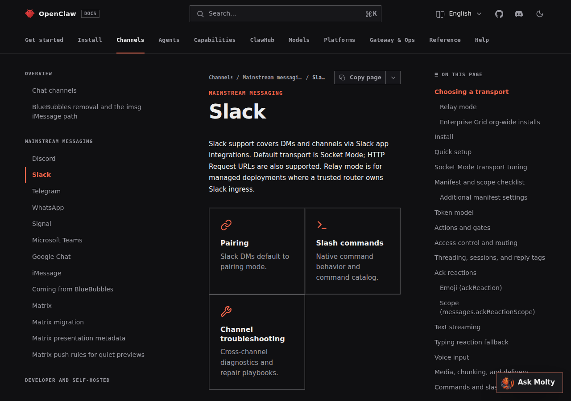Click the search magnifier icon

point(200,14)
